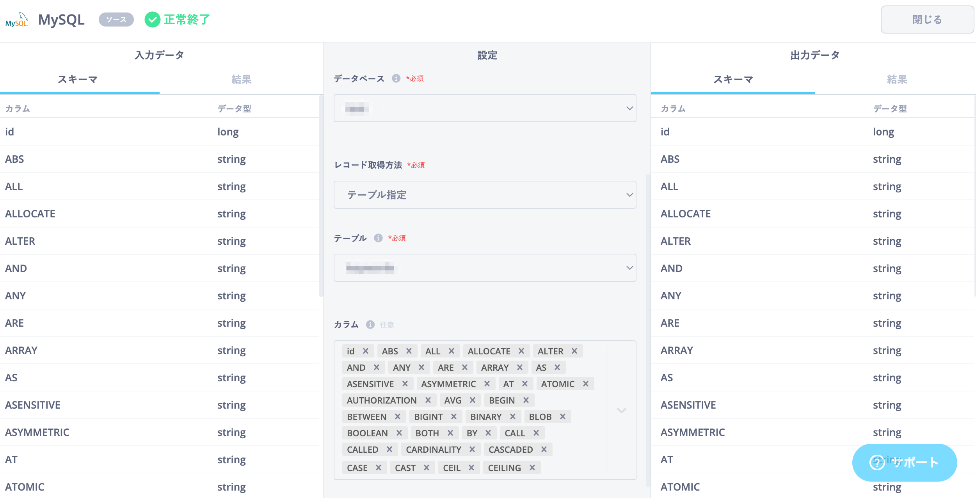Remove the ALL column tag

pyautogui.click(x=452, y=351)
